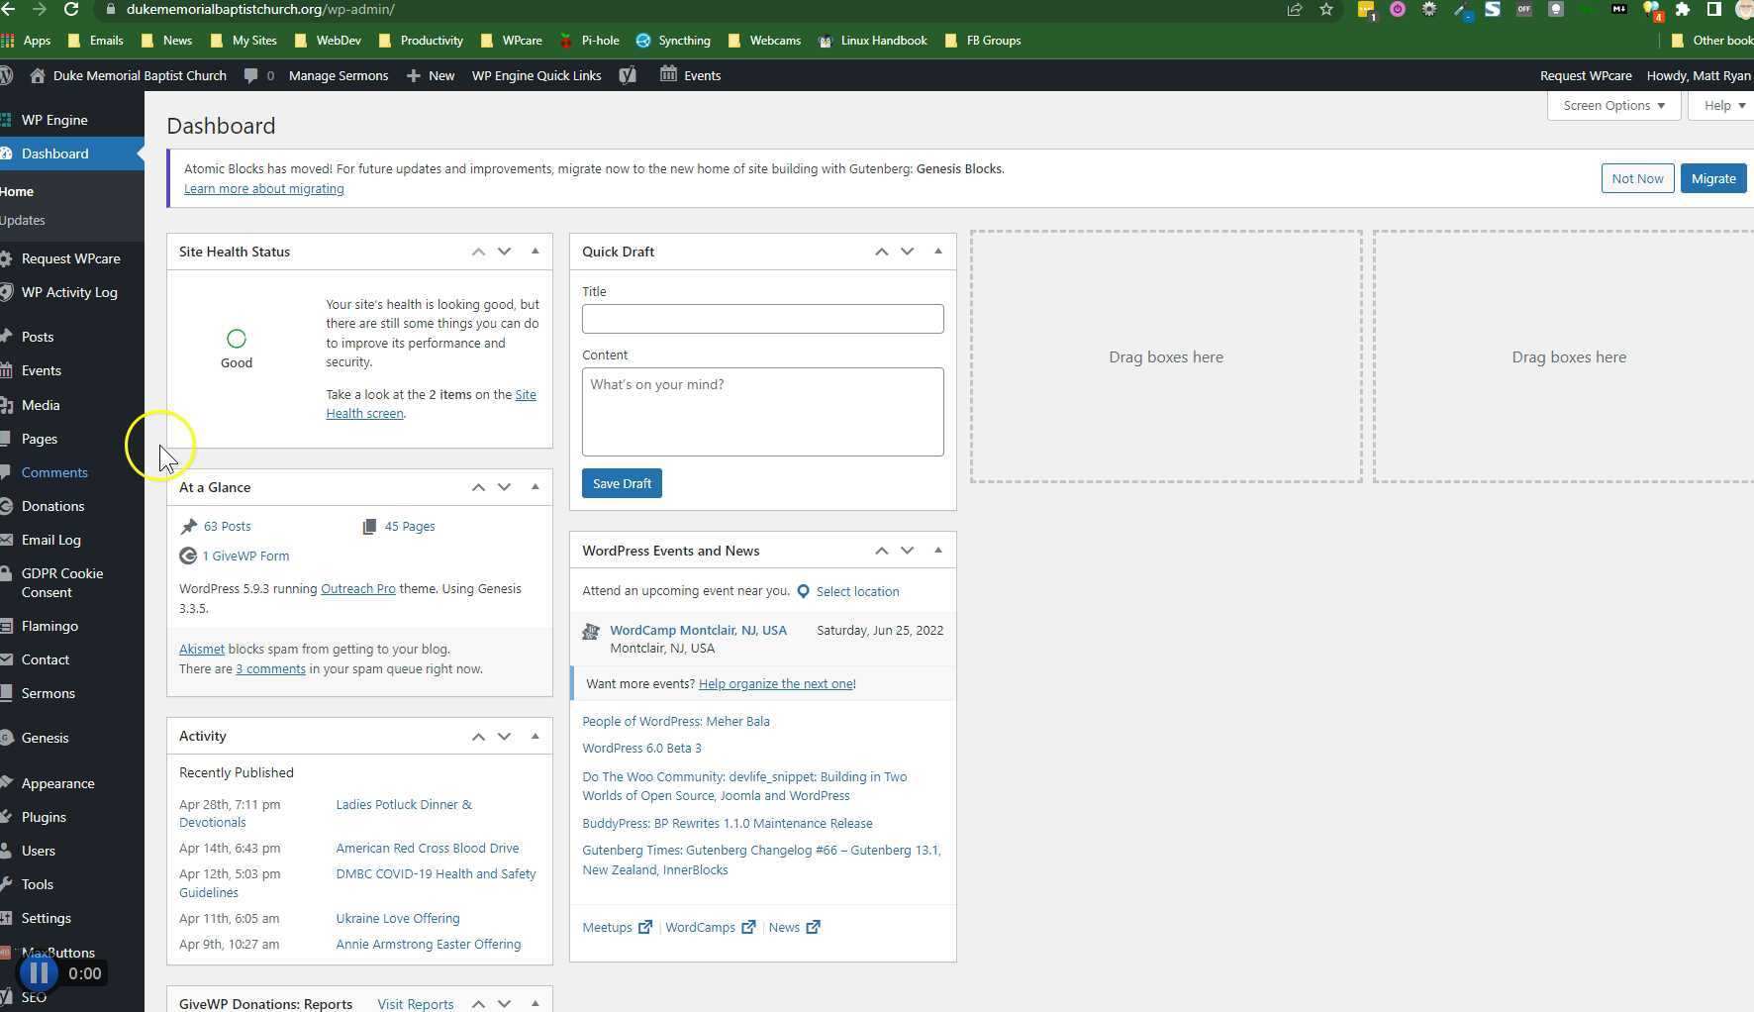Open the Syncthing bookmark icon

644,41
